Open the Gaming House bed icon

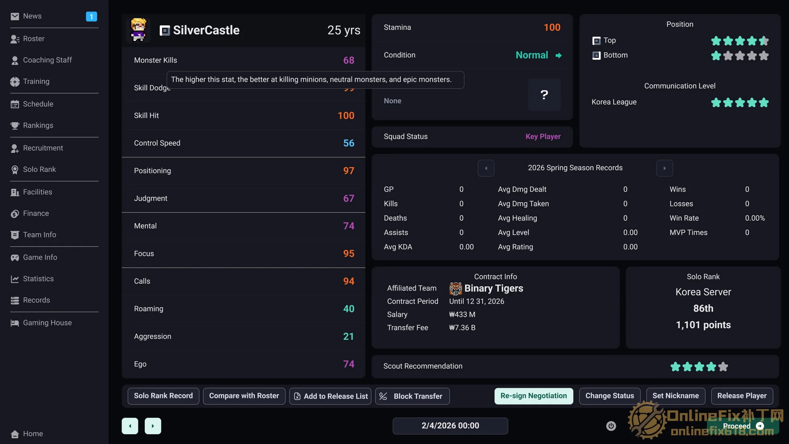click(x=15, y=323)
